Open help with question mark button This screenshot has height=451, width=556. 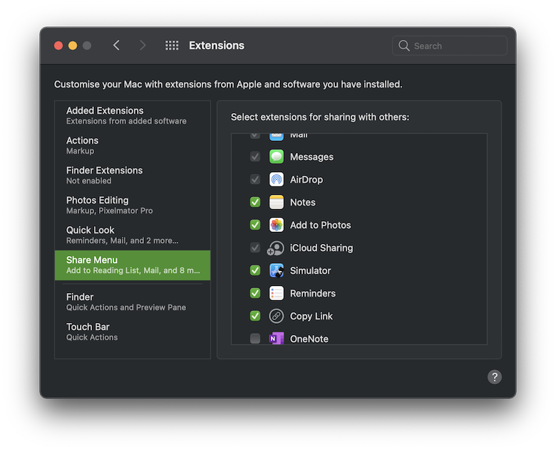[495, 377]
